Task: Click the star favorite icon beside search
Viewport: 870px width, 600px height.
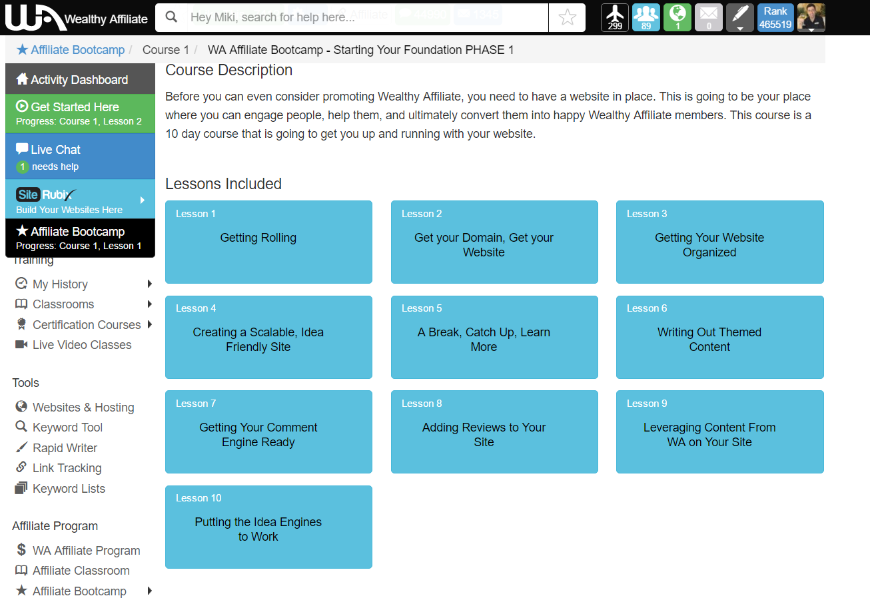Action: point(567,17)
